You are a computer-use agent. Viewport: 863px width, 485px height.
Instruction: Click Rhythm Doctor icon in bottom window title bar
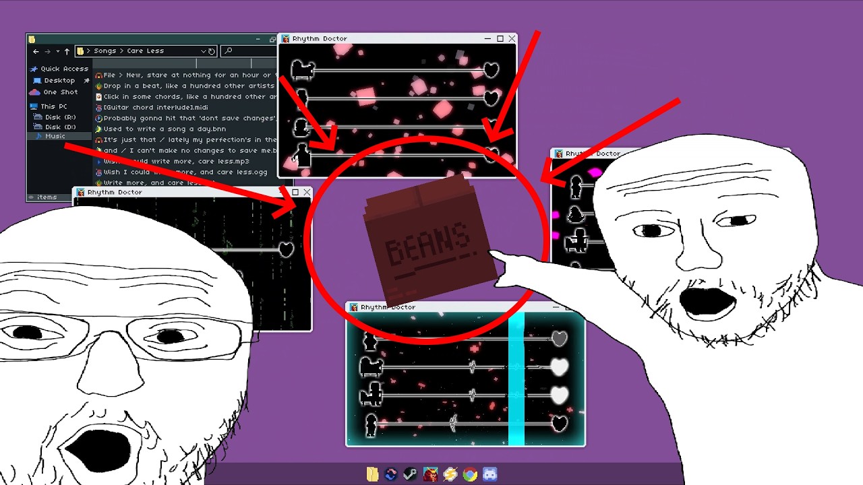point(354,307)
